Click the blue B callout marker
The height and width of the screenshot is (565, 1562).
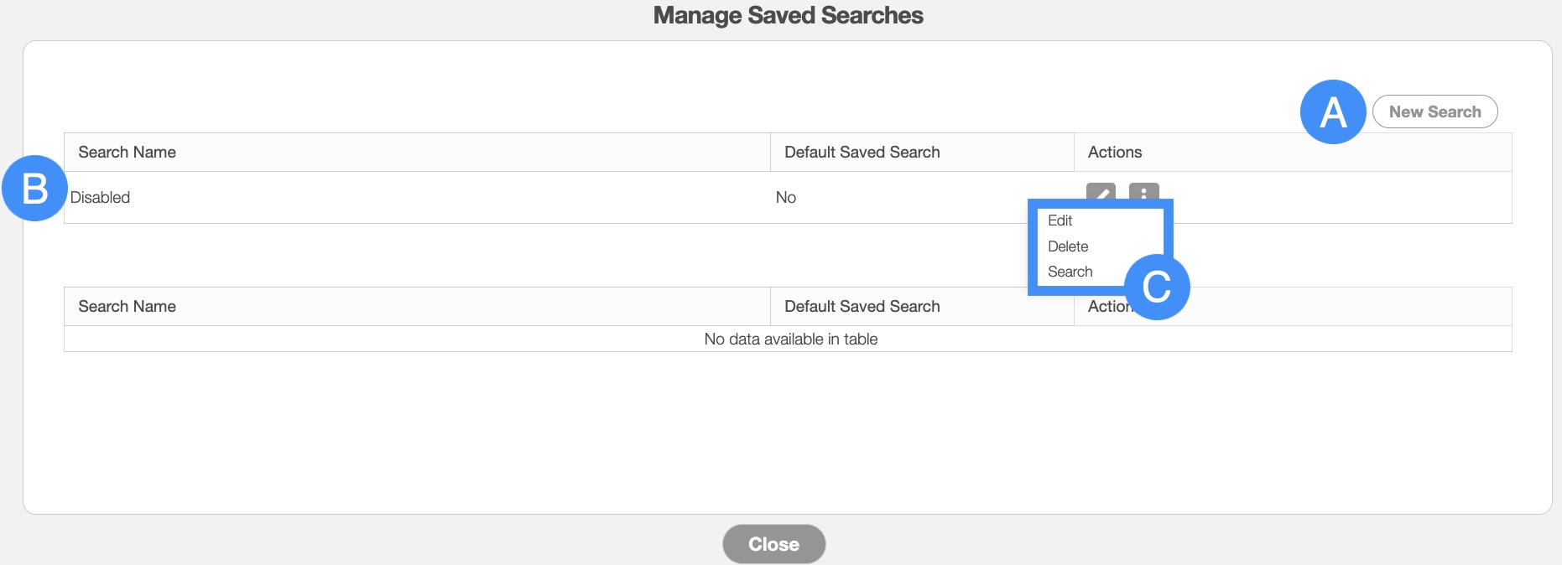34,189
